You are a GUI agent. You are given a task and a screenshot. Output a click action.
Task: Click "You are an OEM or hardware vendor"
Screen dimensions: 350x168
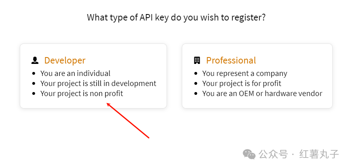click(x=262, y=94)
